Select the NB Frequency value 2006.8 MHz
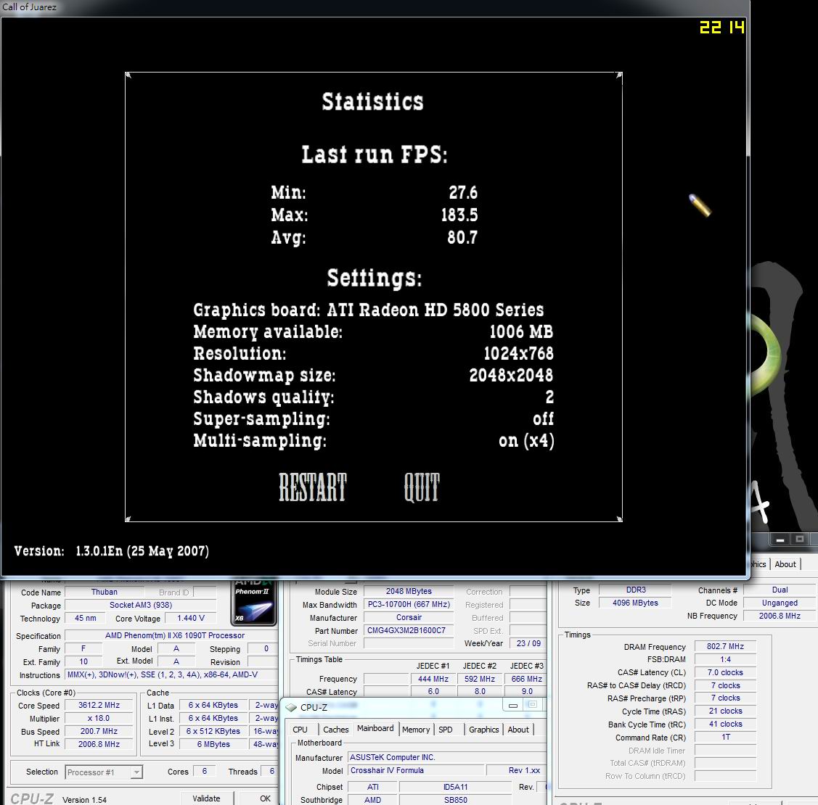 point(780,616)
